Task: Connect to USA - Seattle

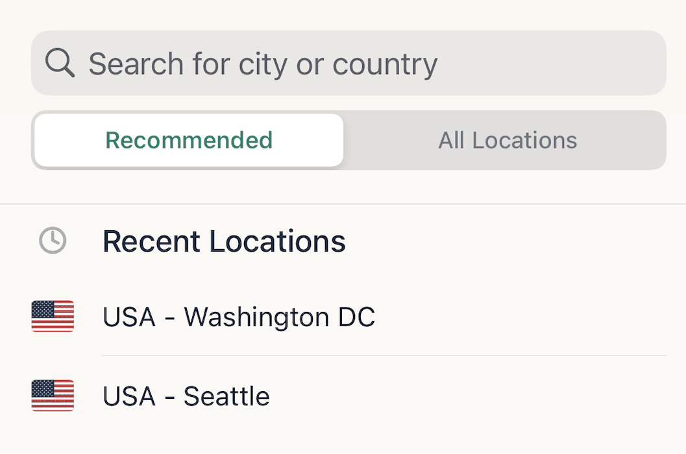Action: (186, 396)
